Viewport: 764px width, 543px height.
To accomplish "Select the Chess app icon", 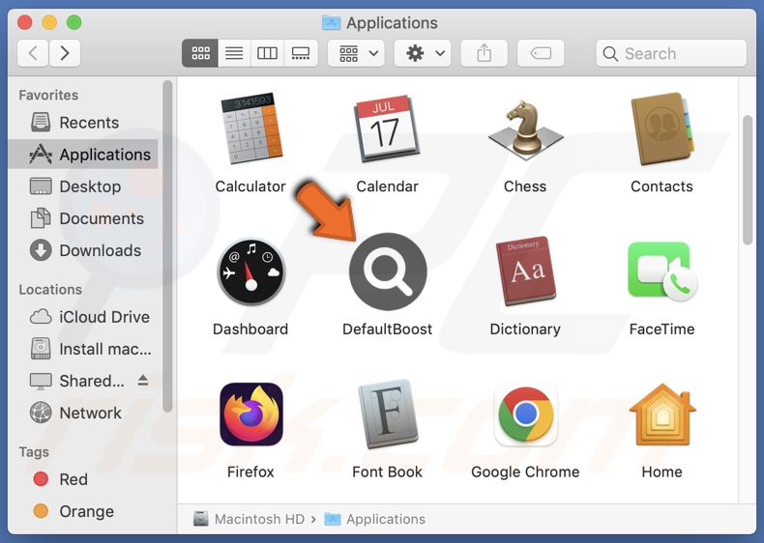I will pyautogui.click(x=525, y=129).
